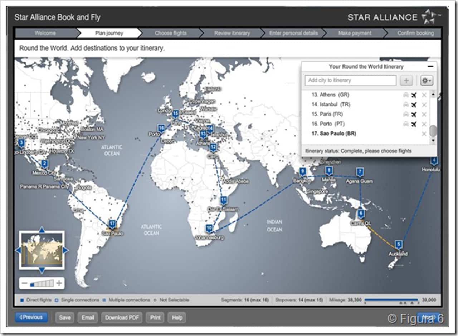Select map marker 13 at Athens

[x=203, y=134]
